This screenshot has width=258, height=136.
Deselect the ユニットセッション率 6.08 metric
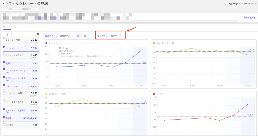click(21, 71)
